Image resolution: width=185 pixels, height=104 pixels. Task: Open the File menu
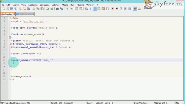click(x=2, y=5)
